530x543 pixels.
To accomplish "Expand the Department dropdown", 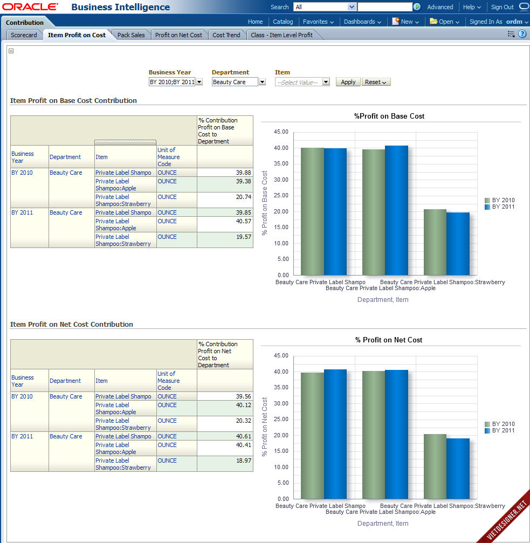I will coord(262,82).
